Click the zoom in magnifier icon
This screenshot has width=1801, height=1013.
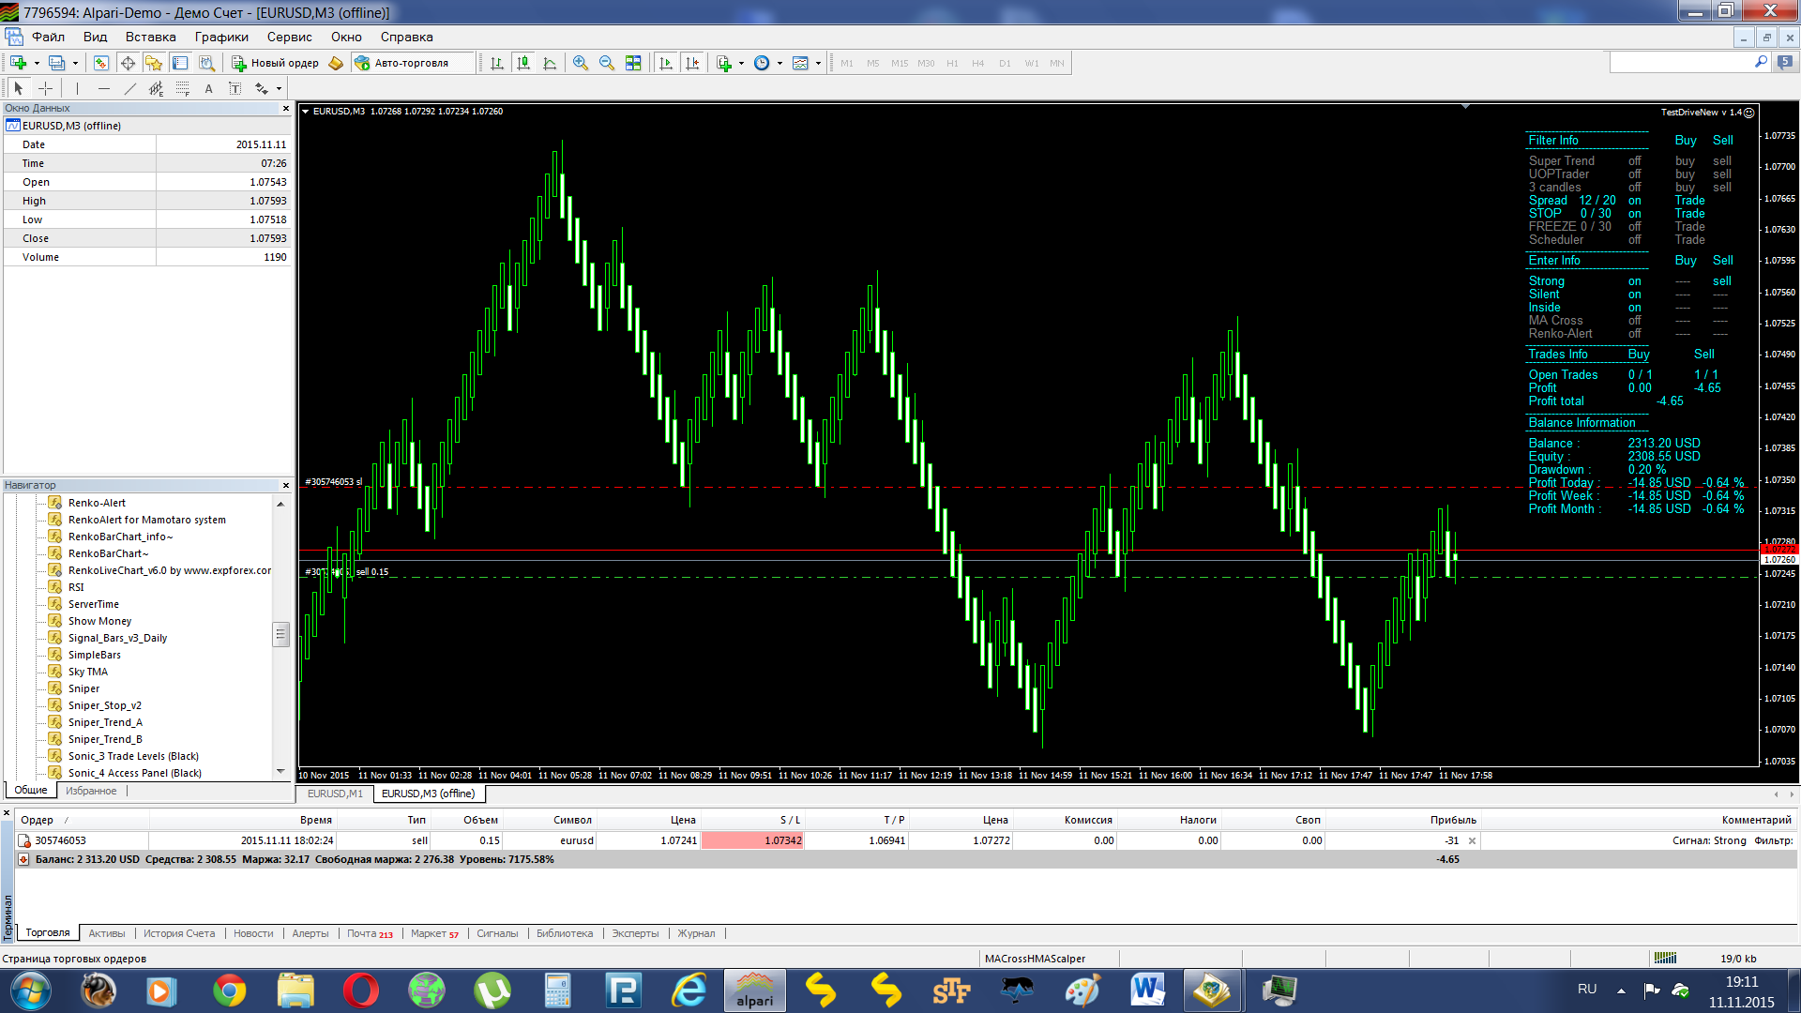(x=581, y=63)
